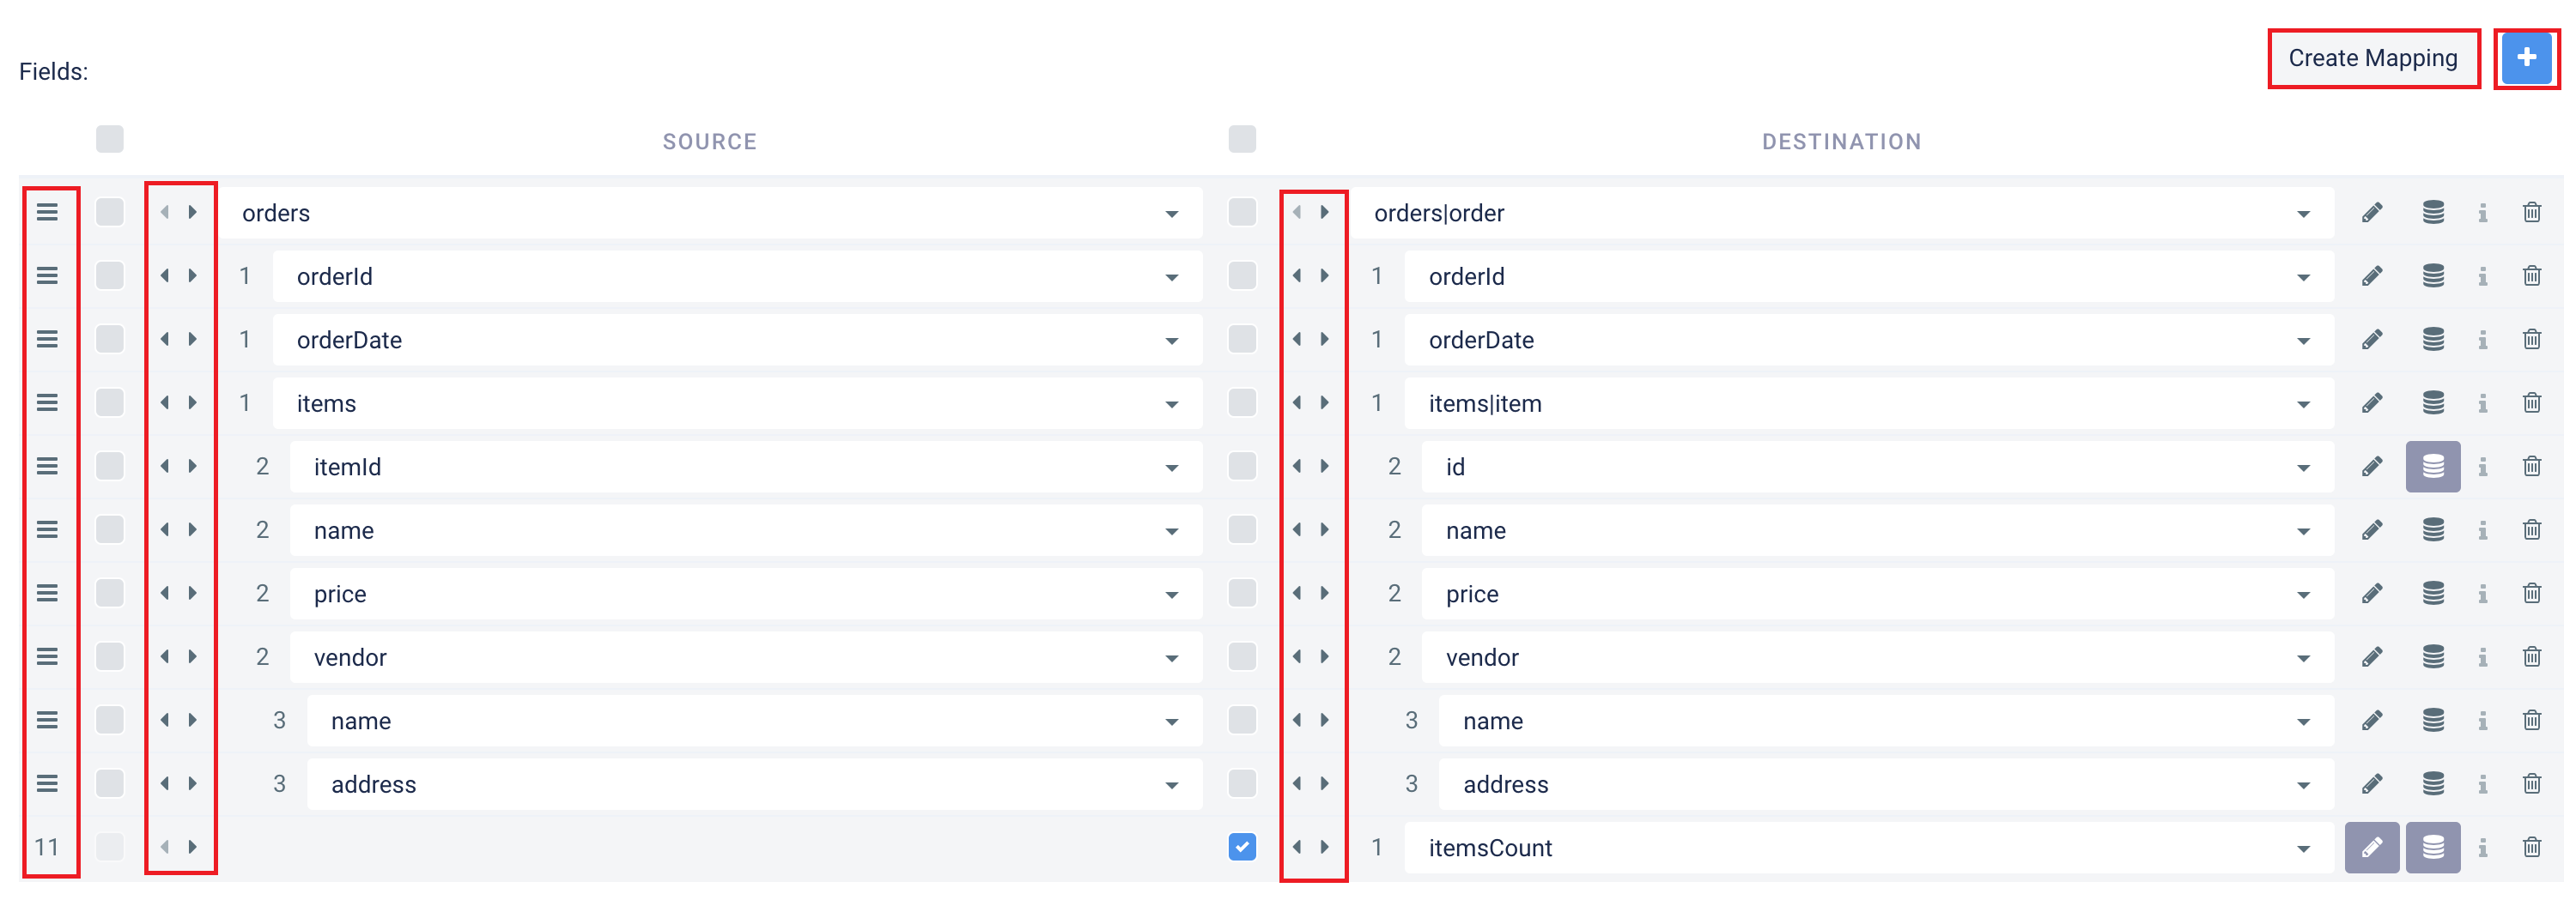This screenshot has width=2576, height=906.
Task: Indent source orderId with the right arrow
Action: [193, 275]
